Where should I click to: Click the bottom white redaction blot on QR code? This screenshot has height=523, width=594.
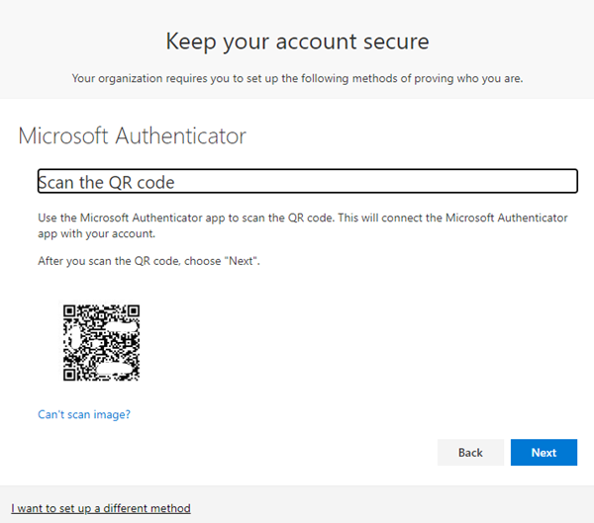tap(114, 369)
